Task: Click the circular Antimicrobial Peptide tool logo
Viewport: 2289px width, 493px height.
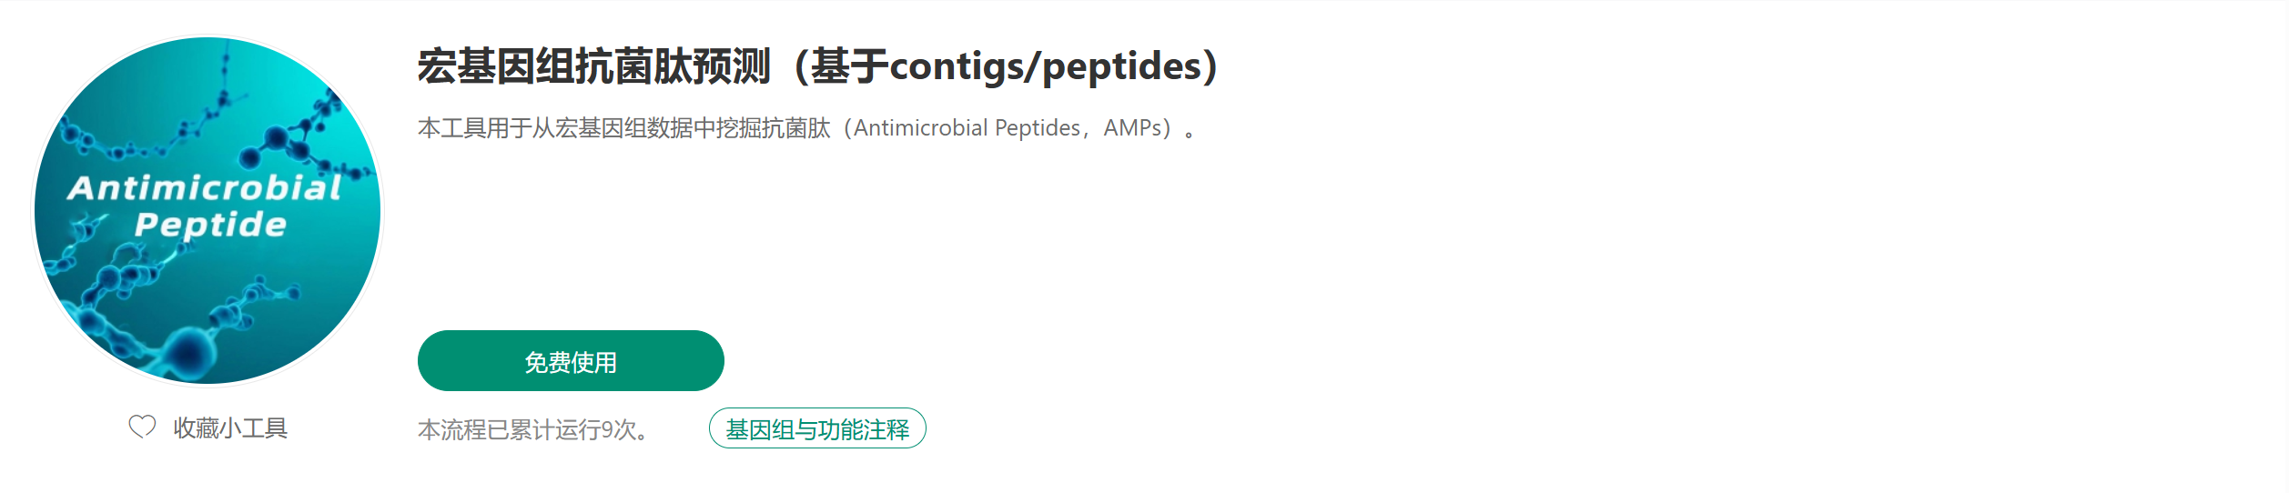Action: (x=208, y=210)
